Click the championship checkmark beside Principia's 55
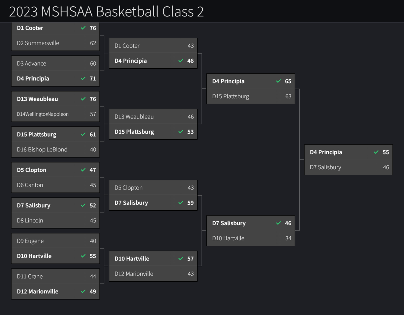This screenshot has width=404, height=315. (x=376, y=152)
